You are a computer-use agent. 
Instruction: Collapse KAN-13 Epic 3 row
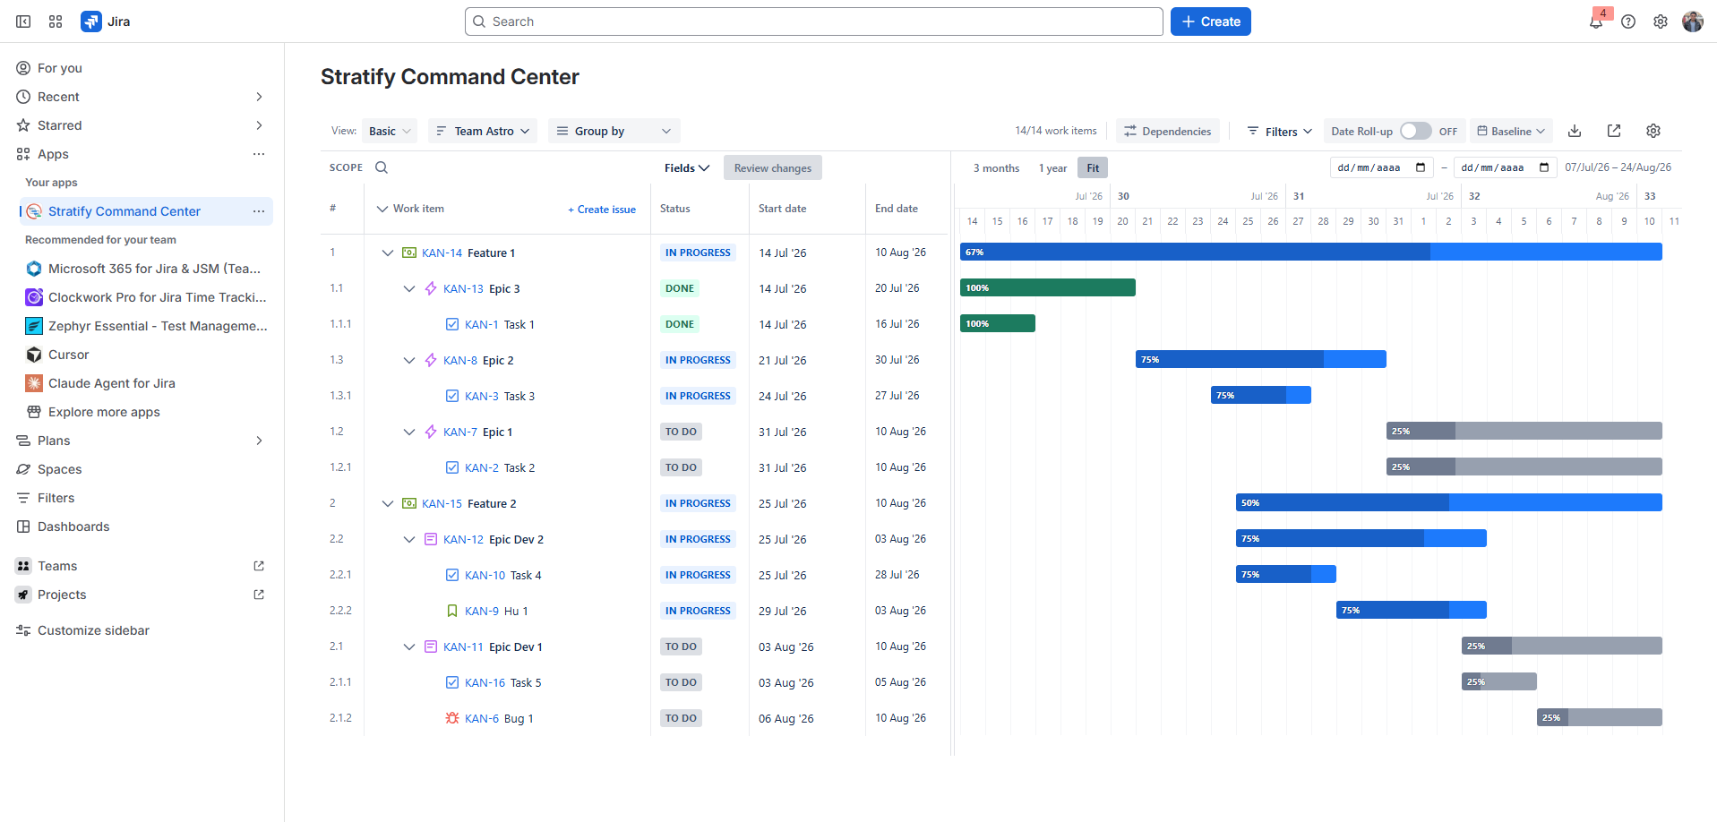pos(409,288)
